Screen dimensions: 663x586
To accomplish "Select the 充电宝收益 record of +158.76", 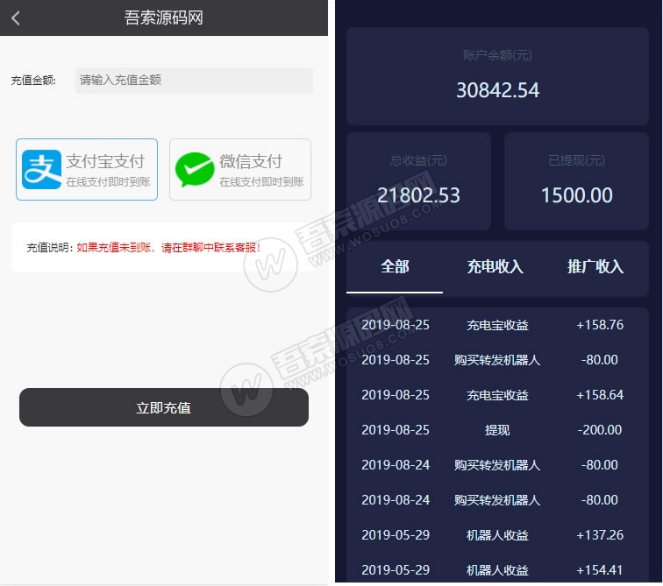I will tap(497, 325).
